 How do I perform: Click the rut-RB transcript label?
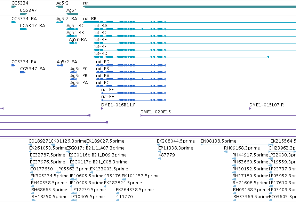90,19
